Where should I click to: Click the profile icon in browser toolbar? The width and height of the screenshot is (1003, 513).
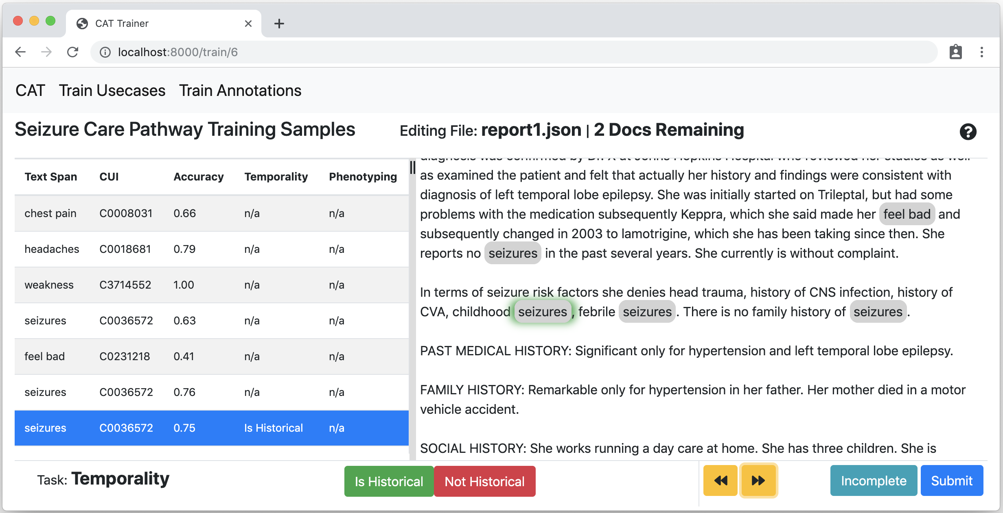[x=955, y=52]
